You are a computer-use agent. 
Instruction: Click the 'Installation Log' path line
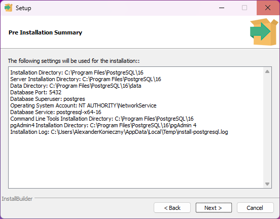(119, 132)
